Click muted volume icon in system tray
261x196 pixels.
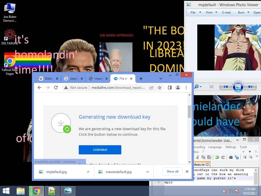tap(225, 191)
